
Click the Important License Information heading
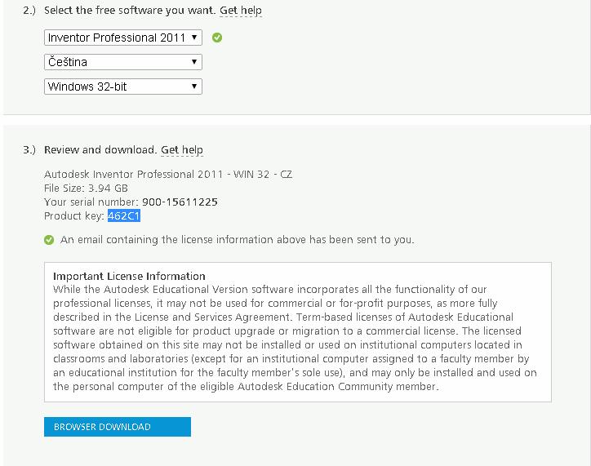(x=129, y=276)
